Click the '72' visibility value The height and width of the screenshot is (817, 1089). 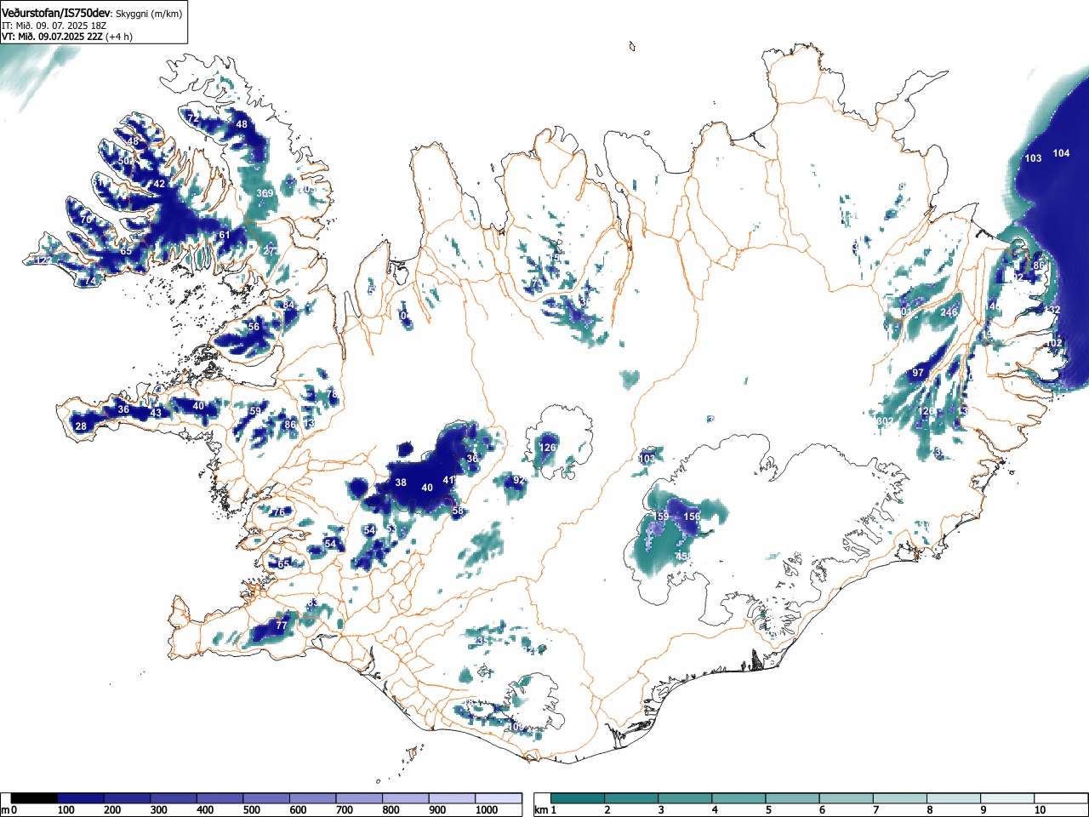[193, 120]
